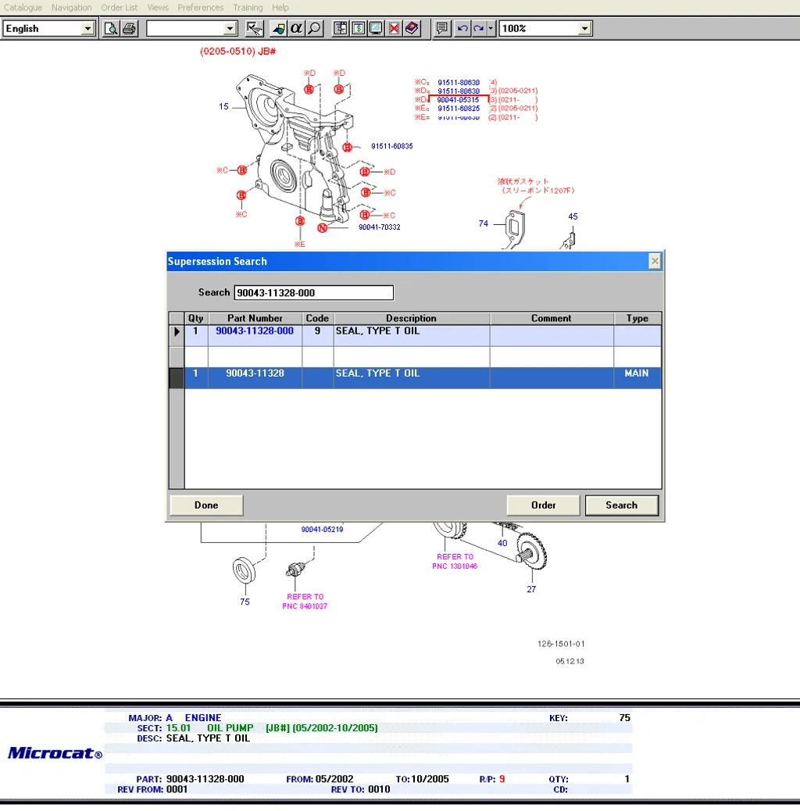Click PART value 90043-11328-000 in footer
800x811 pixels.
click(205, 779)
